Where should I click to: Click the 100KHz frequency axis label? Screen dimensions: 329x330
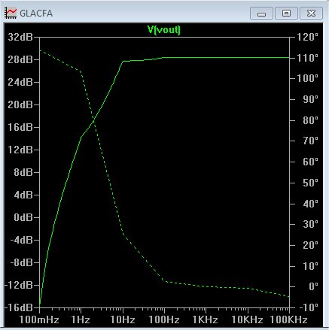pyautogui.click(x=289, y=320)
